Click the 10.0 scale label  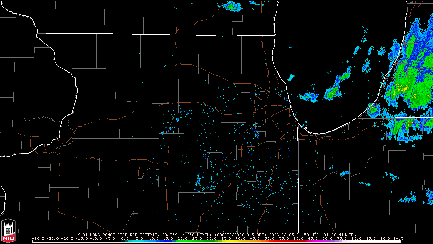point(154,238)
